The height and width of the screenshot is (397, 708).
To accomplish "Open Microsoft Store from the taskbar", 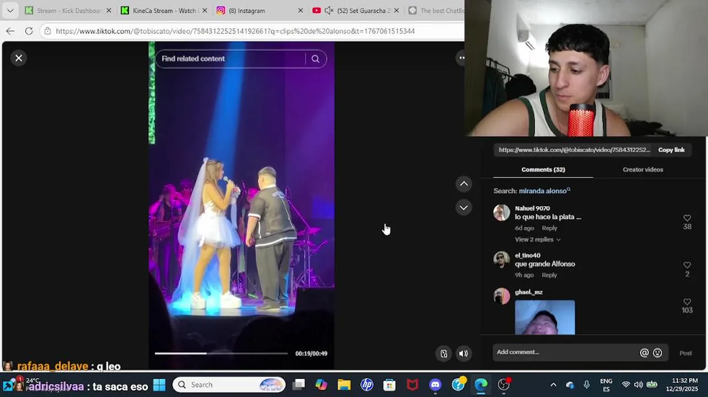I will 389,385.
